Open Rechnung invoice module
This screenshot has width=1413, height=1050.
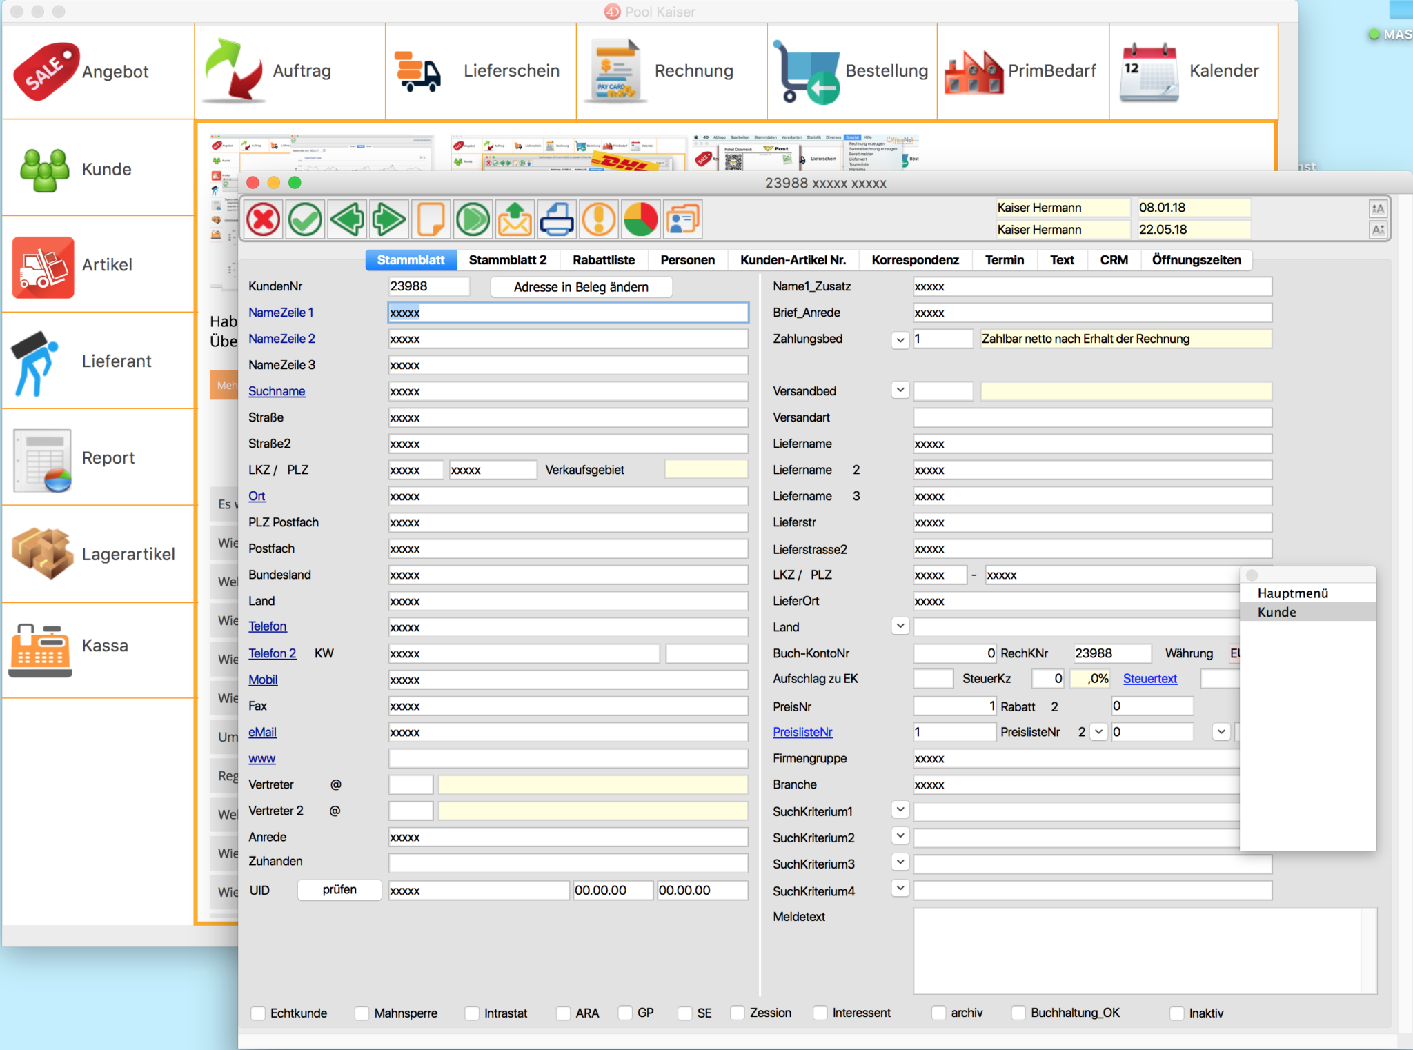coord(672,71)
